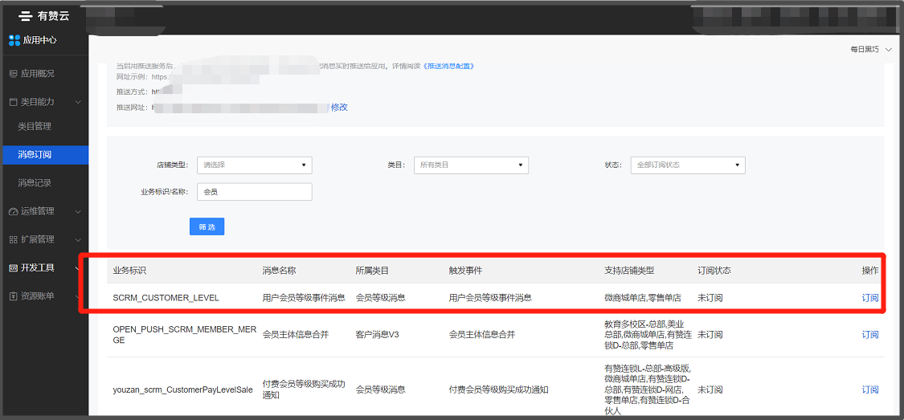Click the 筛选 filter button

[207, 227]
